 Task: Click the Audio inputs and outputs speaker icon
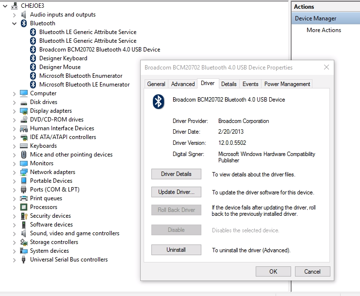(23, 15)
